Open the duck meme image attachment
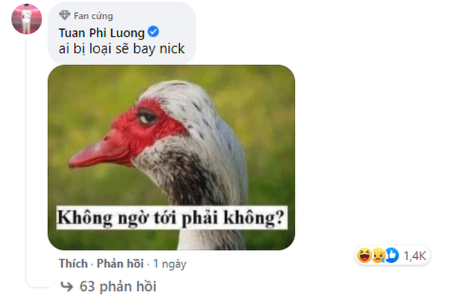Image resolution: width=456 pixels, height=298 pixels. [171, 158]
